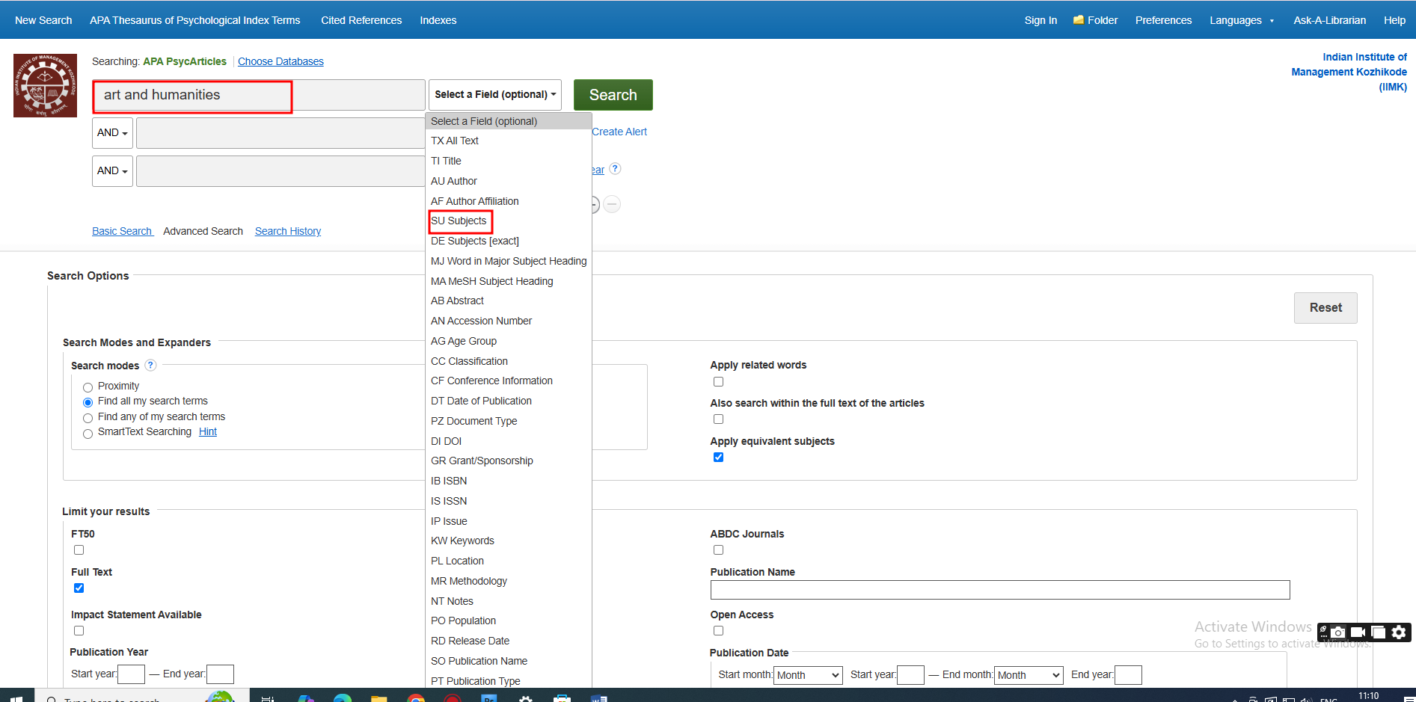Image resolution: width=1416 pixels, height=702 pixels.
Task: Select AB Abstract in the field list
Action: [457, 301]
